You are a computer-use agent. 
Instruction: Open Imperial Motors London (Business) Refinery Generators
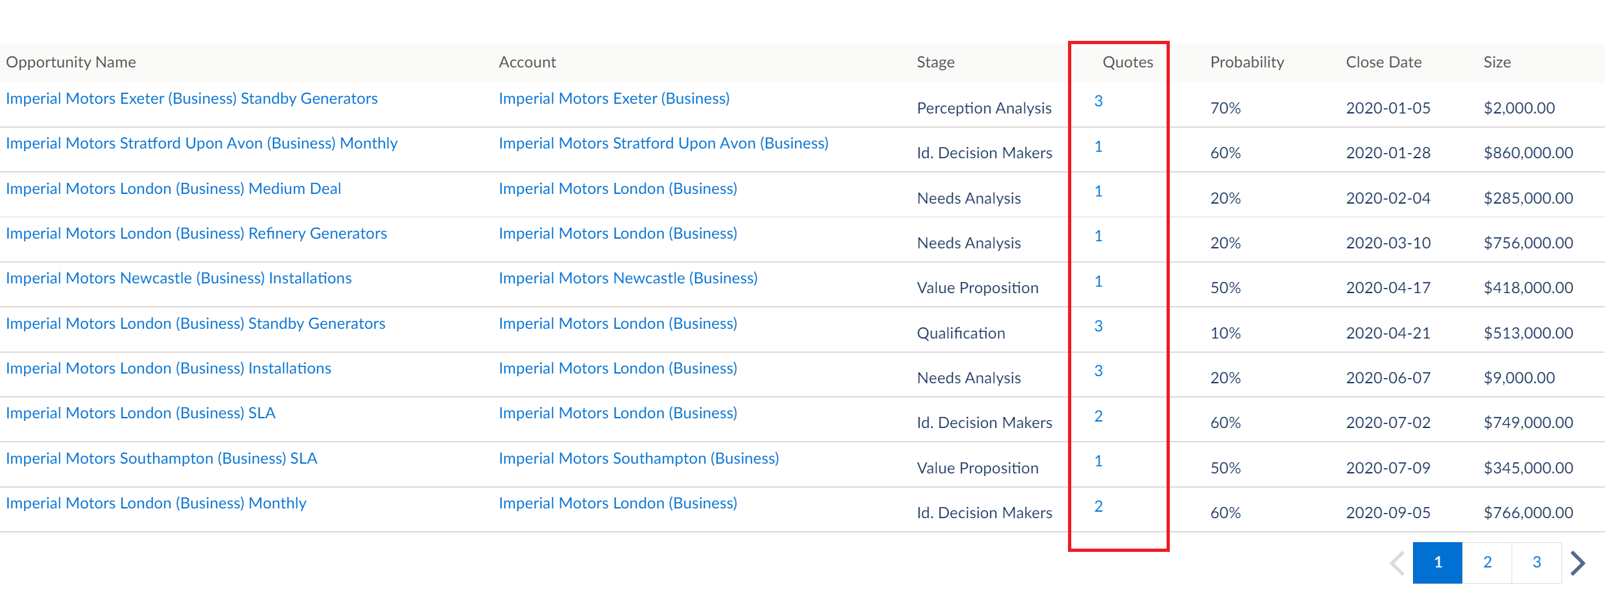click(196, 233)
